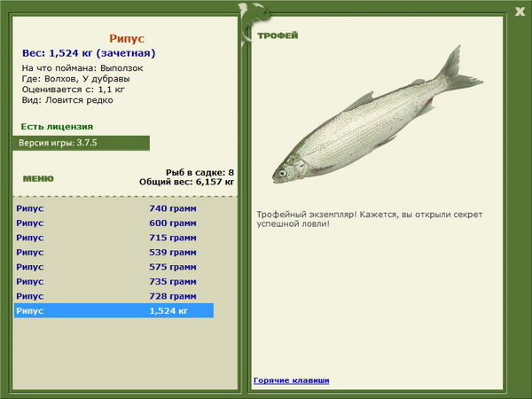Click the ТРОФЕЙ heading
Screen dimensions: 532x399
pos(278,35)
